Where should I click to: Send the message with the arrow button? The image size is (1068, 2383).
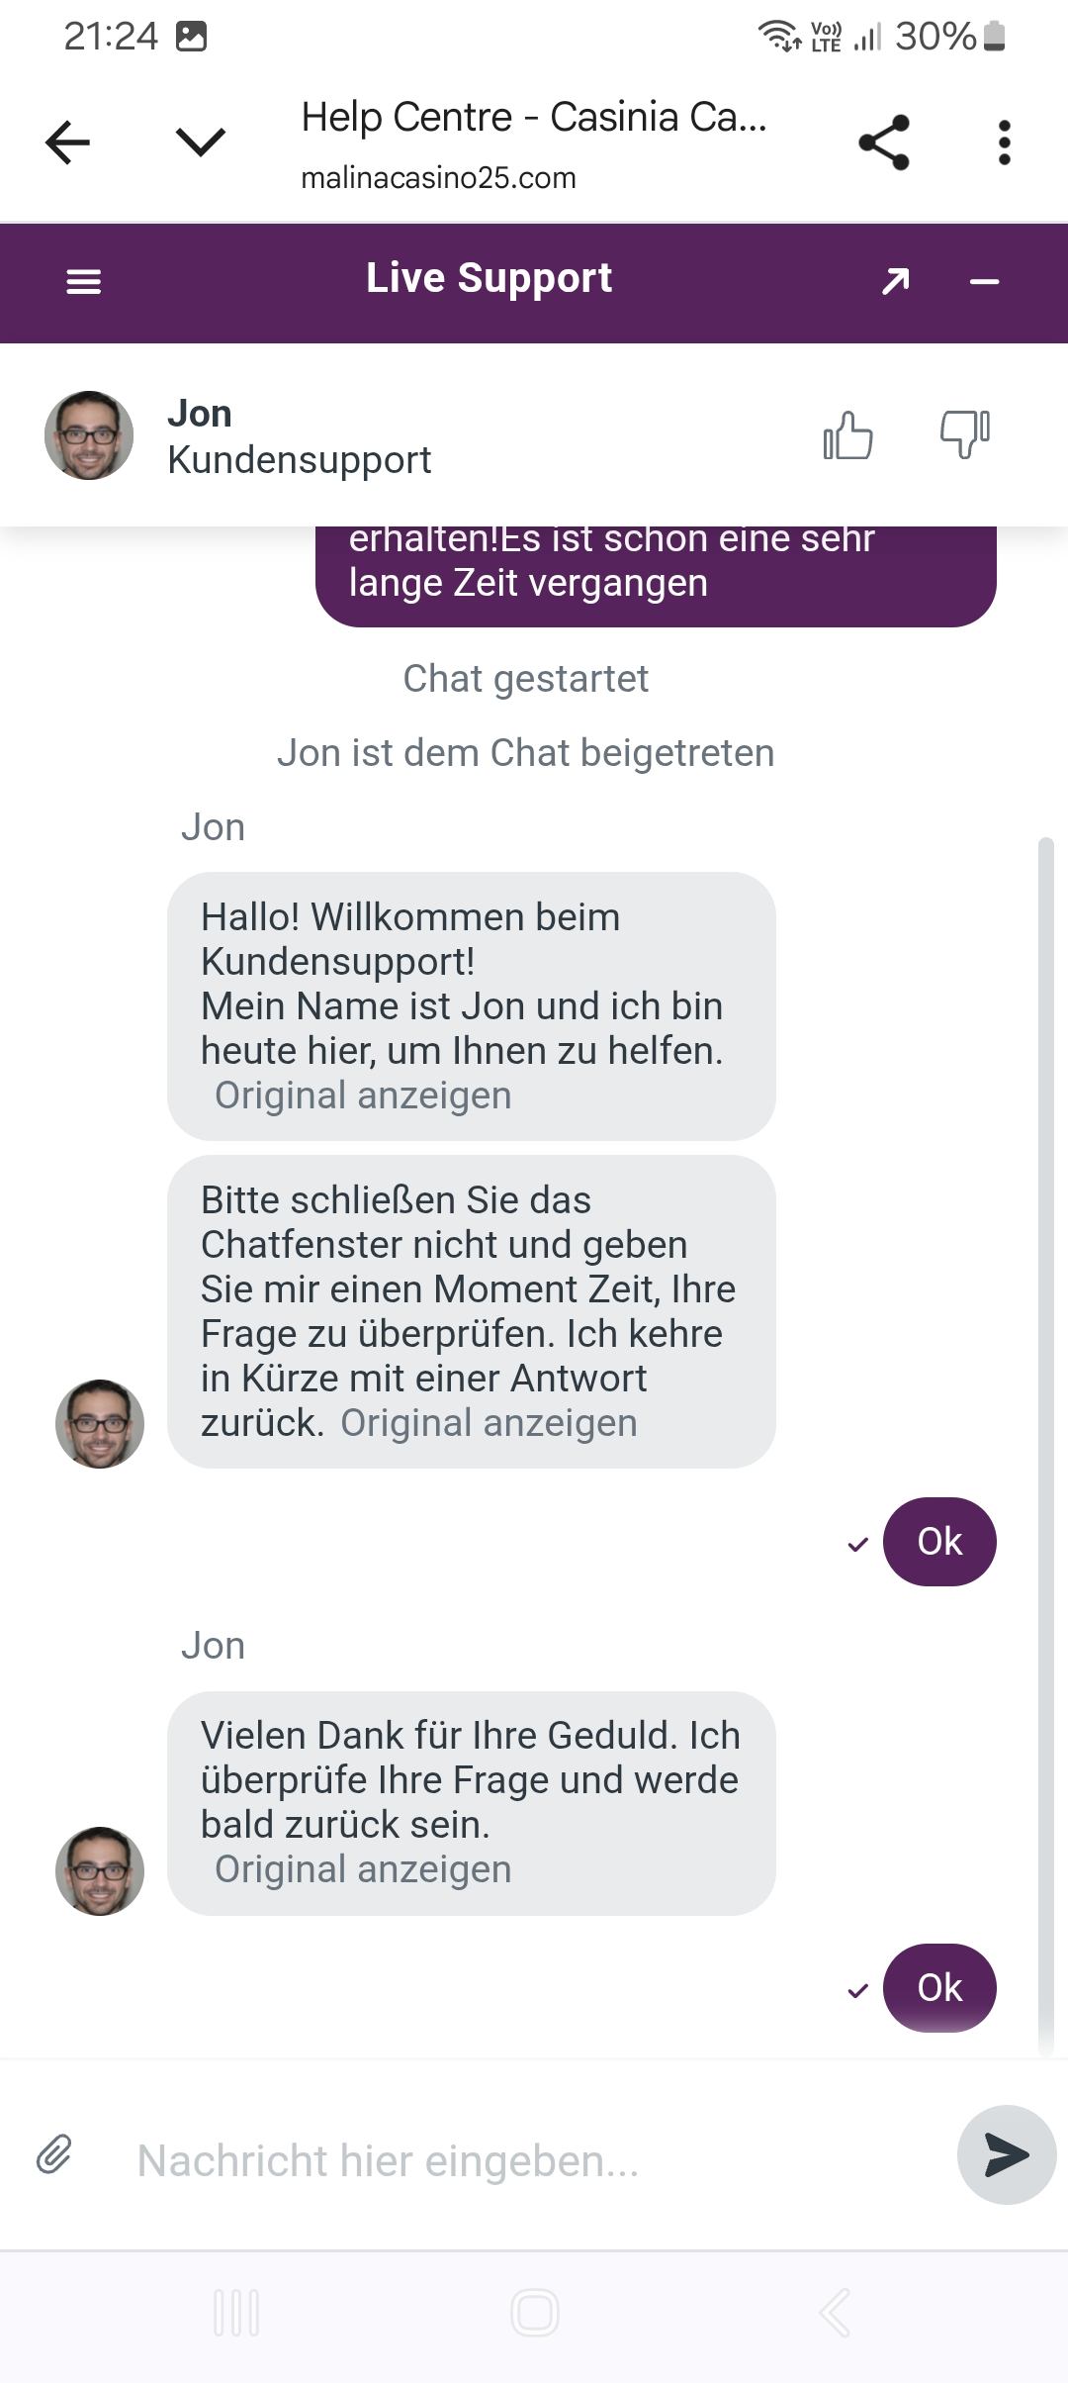pos(1006,2154)
